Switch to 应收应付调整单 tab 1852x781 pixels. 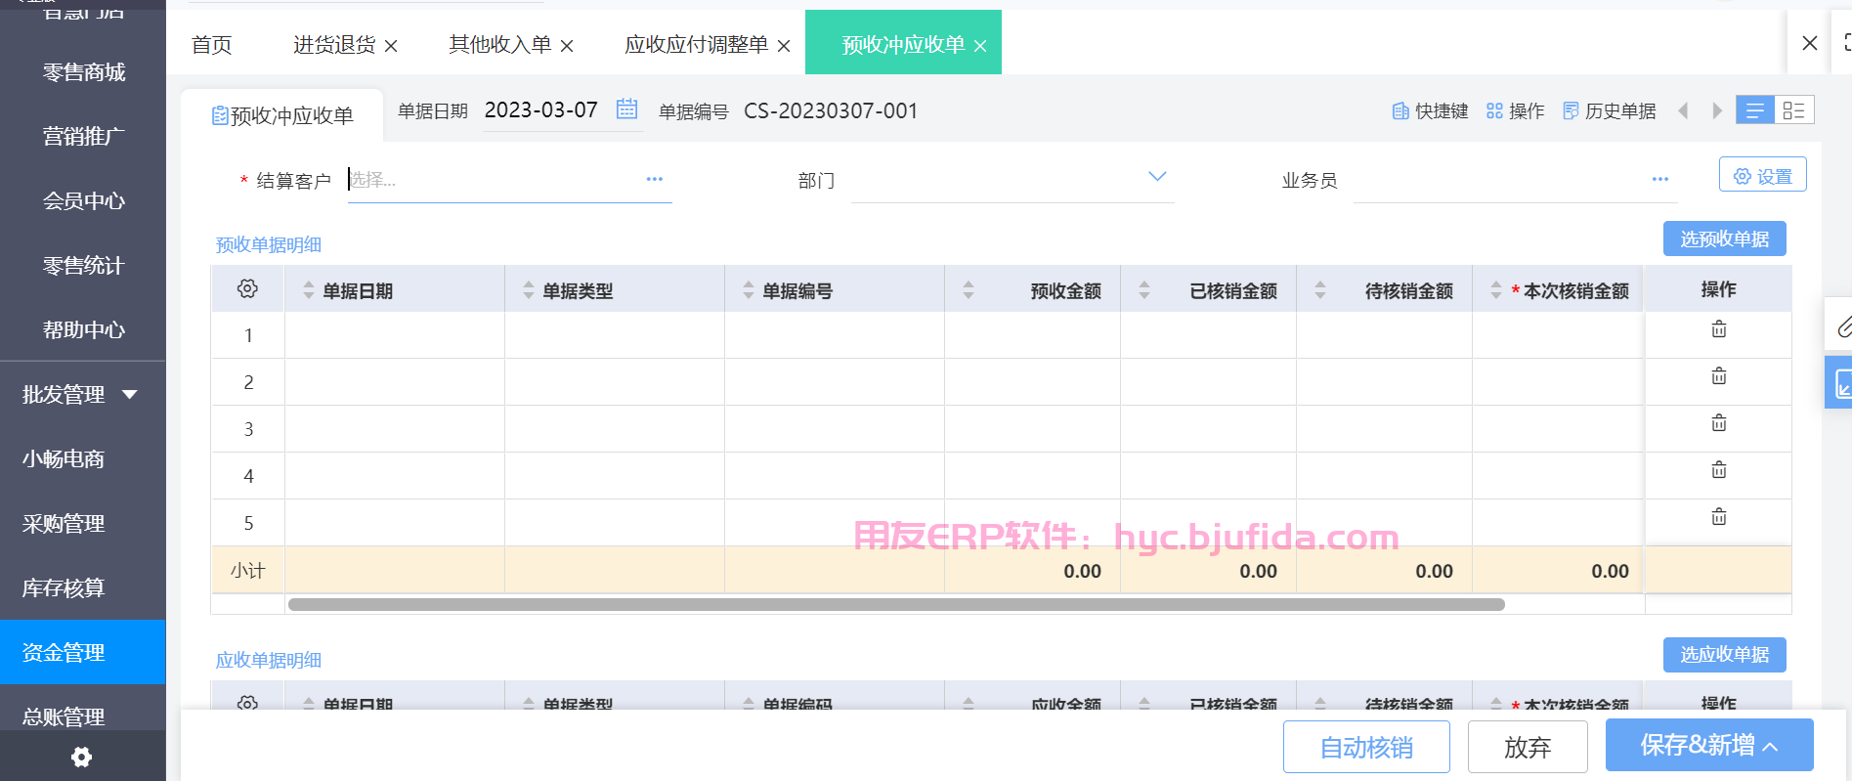697,45
